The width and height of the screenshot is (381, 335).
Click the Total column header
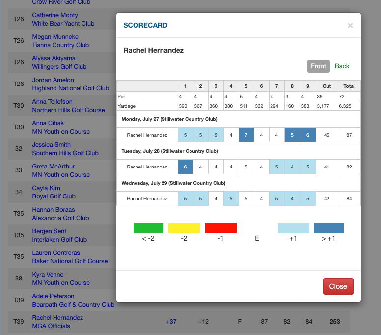(x=349, y=86)
